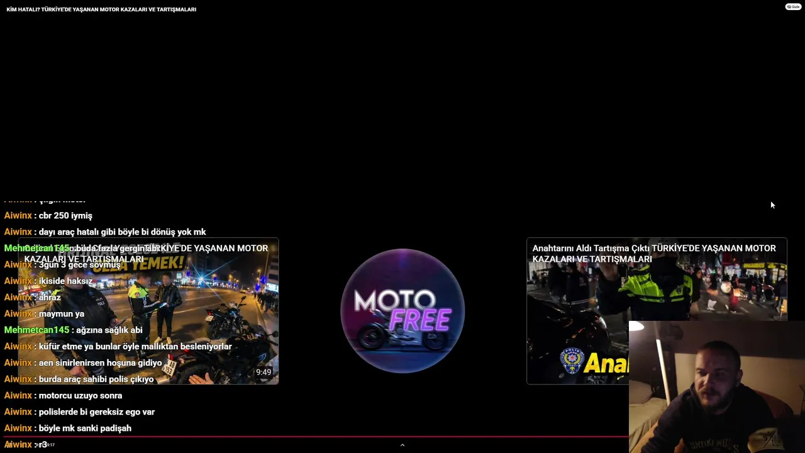Select chat message '3gün 3 gece sövmüş'
Screen dimensions: 805x453
[x=79, y=265]
